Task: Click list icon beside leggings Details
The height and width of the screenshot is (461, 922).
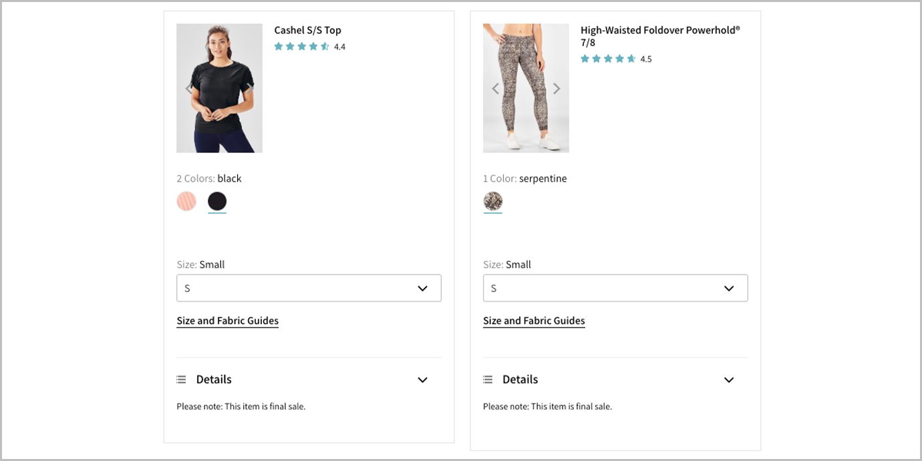Action: [x=488, y=379]
